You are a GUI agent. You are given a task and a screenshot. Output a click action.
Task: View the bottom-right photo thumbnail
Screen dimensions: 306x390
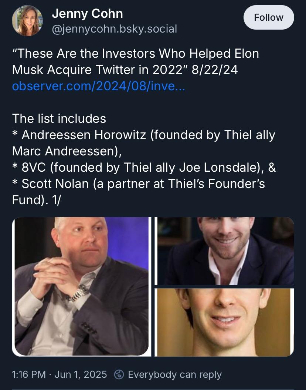click(x=224, y=322)
